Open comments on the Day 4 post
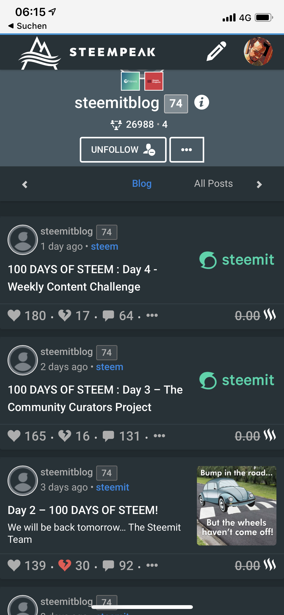Screen dimensions: 284x615 pos(108,316)
